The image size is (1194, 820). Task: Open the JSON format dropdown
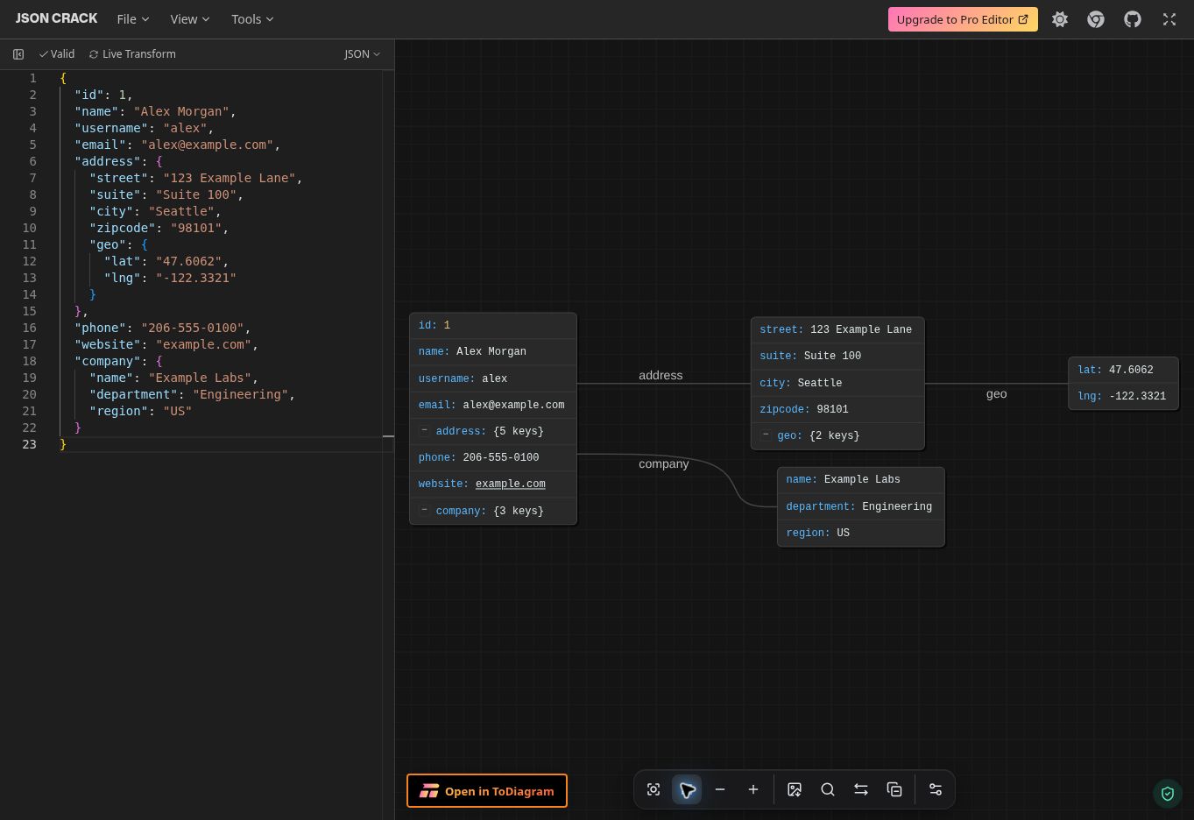[x=362, y=54]
